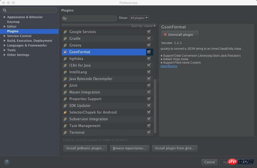Click the magnifier icon in plugin search field
The width and height of the screenshot is (257, 168).
point(65,18)
